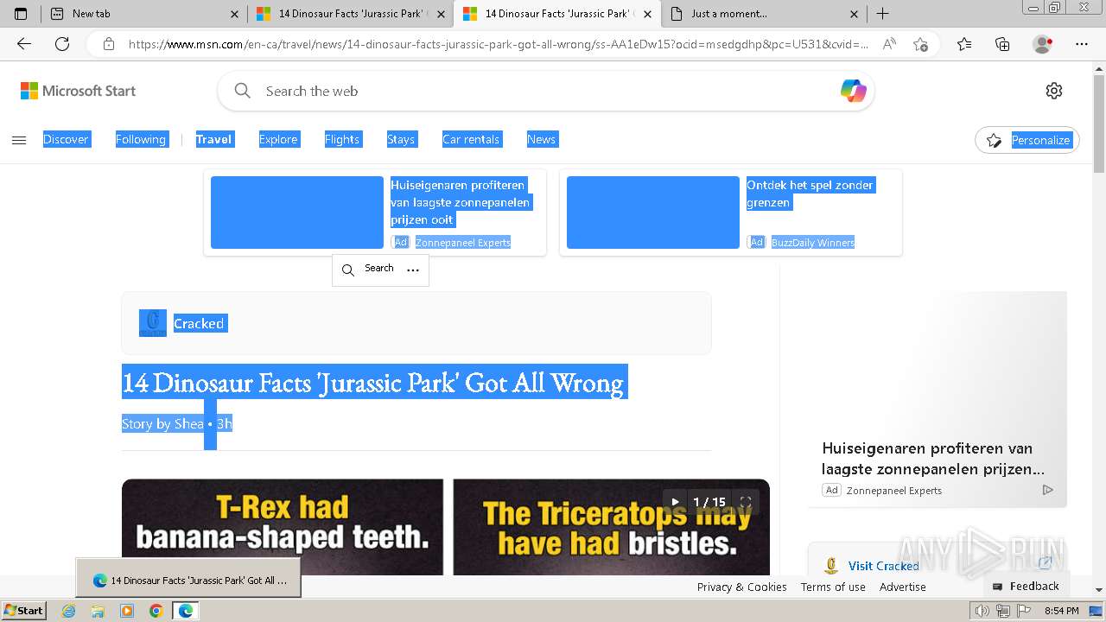1106x622 pixels.
Task: Open the BuzzDaily Winners ad headline
Action: click(x=810, y=194)
